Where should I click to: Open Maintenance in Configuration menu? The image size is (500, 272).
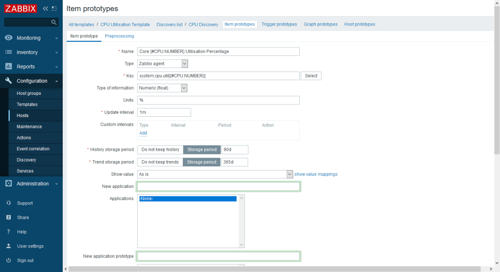click(x=36, y=127)
